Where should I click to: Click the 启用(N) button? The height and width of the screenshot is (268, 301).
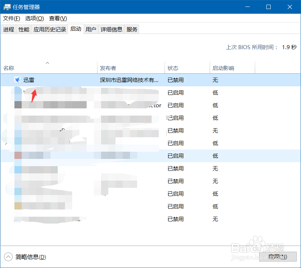[278, 257]
